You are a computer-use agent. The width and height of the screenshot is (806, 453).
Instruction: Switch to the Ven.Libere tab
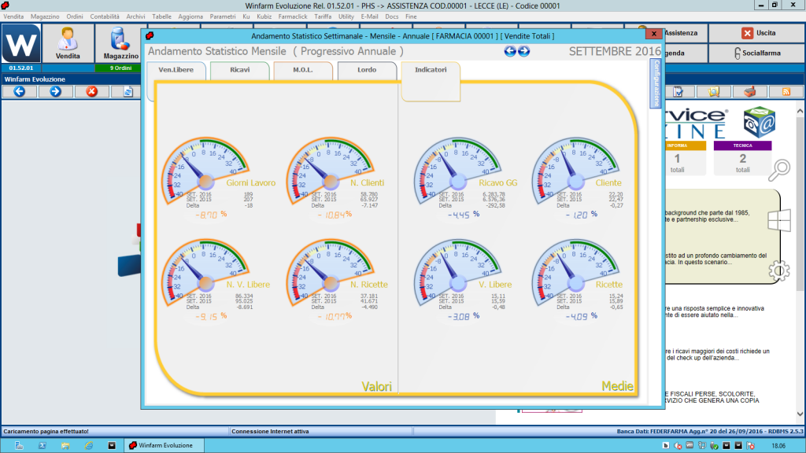[x=176, y=70]
